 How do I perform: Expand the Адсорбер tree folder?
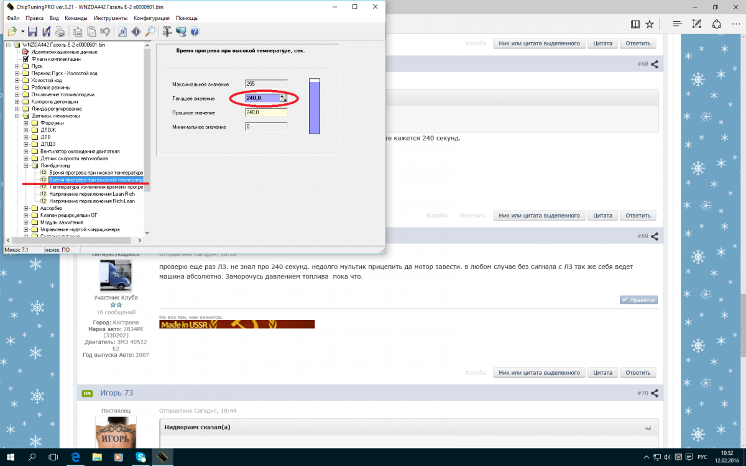point(26,208)
